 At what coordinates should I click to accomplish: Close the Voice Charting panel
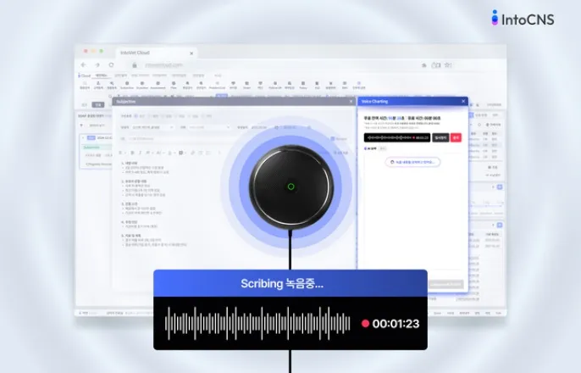tap(463, 101)
